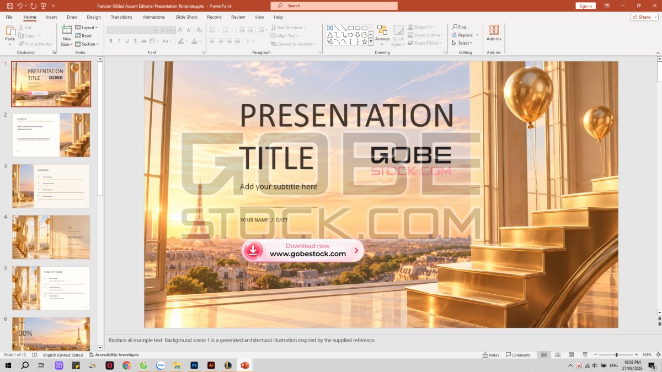This screenshot has height=372, width=662.
Task: Switch to the Animations tab
Action: (x=154, y=17)
